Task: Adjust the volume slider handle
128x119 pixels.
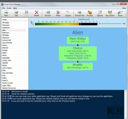Action: pos(107,24)
